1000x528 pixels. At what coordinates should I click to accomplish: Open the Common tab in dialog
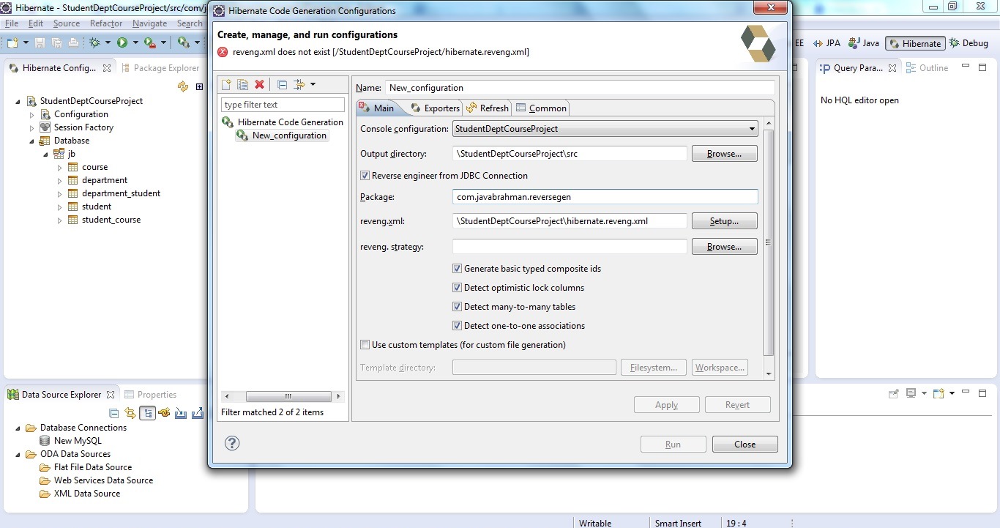click(x=540, y=108)
